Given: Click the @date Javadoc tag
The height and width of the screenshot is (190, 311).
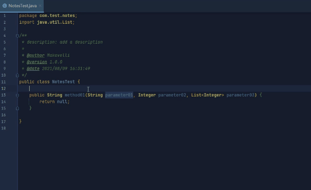Looking at the screenshot, I should (33, 69).
